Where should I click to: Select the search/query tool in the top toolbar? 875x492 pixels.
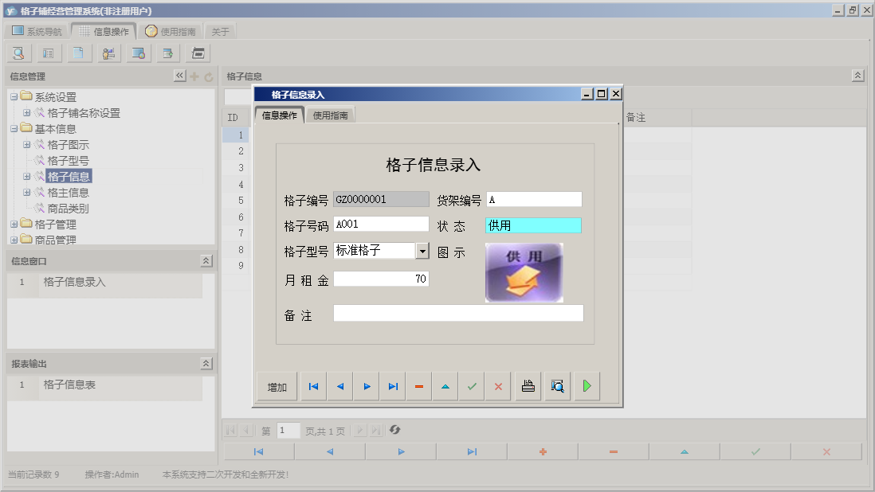(x=18, y=53)
